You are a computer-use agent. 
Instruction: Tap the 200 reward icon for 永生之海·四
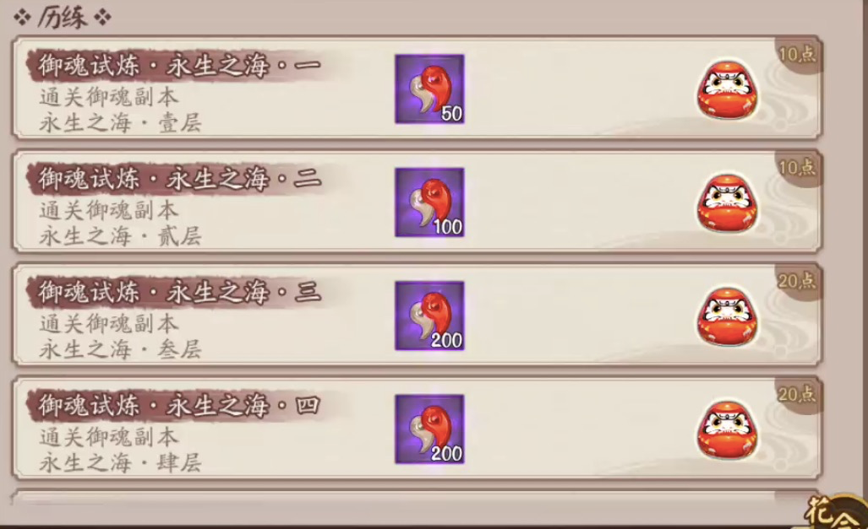tap(429, 429)
